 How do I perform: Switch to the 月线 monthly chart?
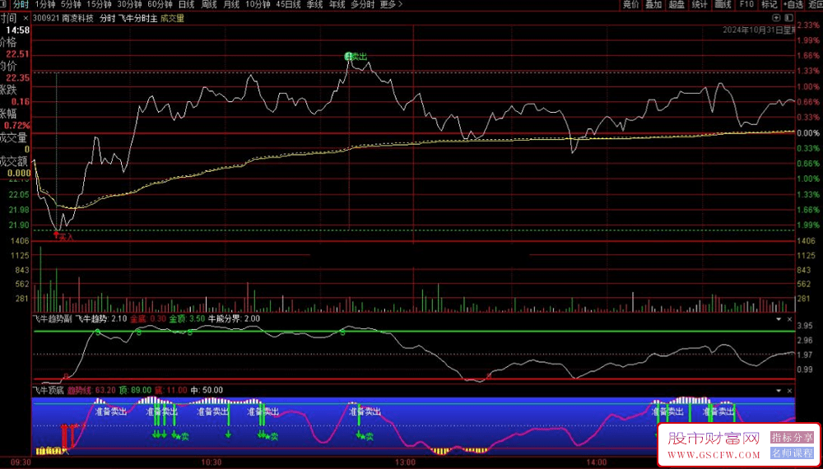pyautogui.click(x=231, y=5)
